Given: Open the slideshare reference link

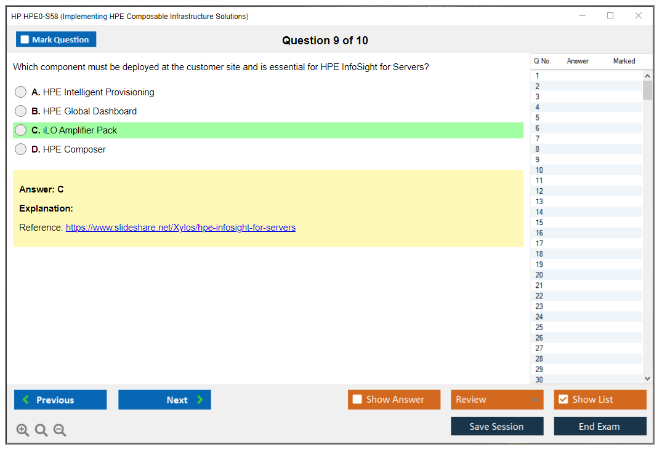Looking at the screenshot, I should tap(180, 228).
